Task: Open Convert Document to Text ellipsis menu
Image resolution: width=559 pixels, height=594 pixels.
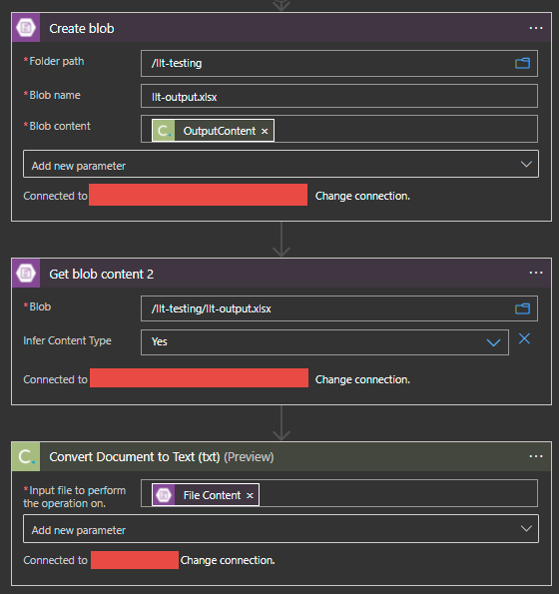Action: pos(536,456)
